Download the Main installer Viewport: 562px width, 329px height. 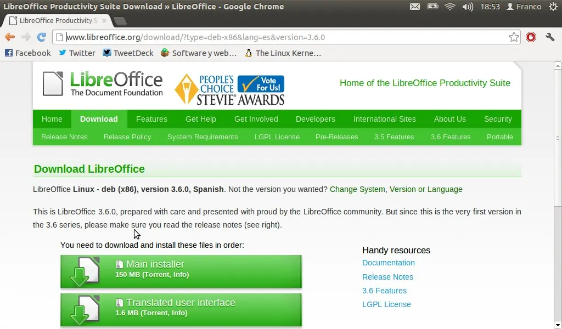click(x=181, y=271)
